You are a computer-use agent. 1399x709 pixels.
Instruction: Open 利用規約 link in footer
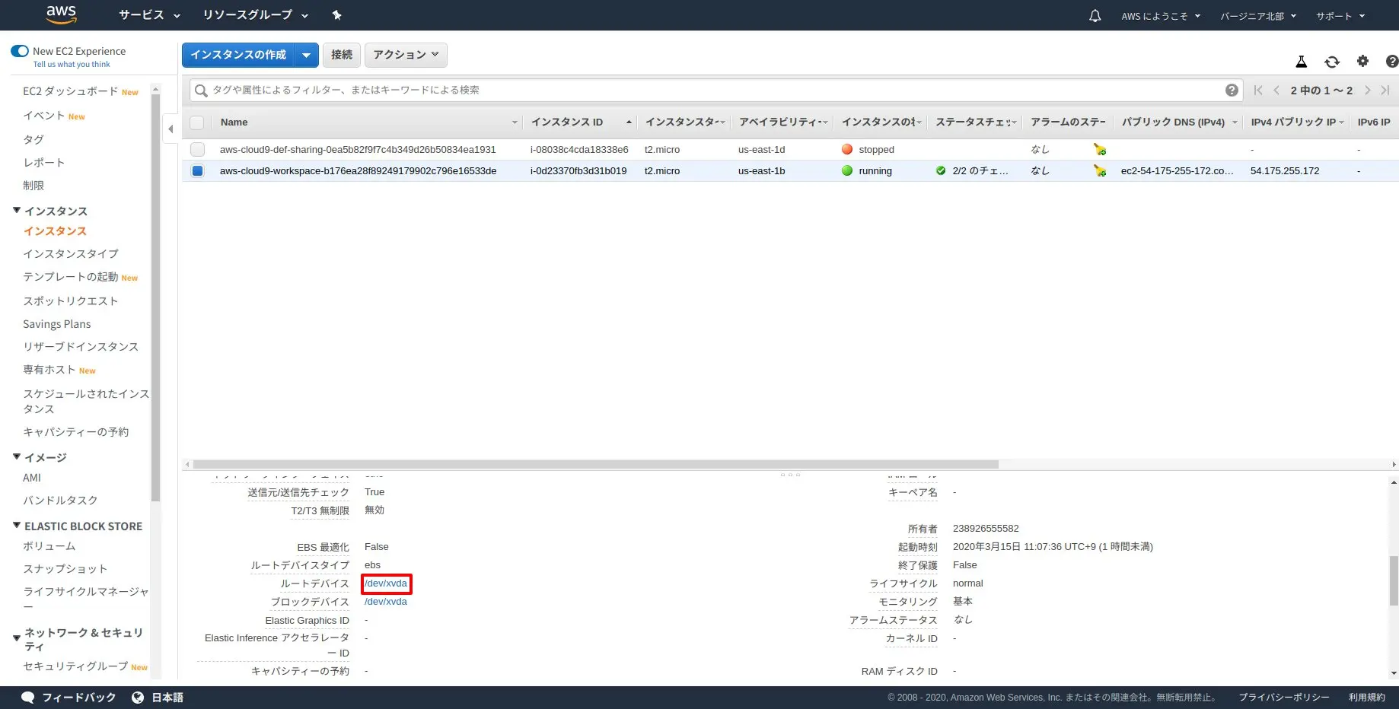[x=1367, y=698]
